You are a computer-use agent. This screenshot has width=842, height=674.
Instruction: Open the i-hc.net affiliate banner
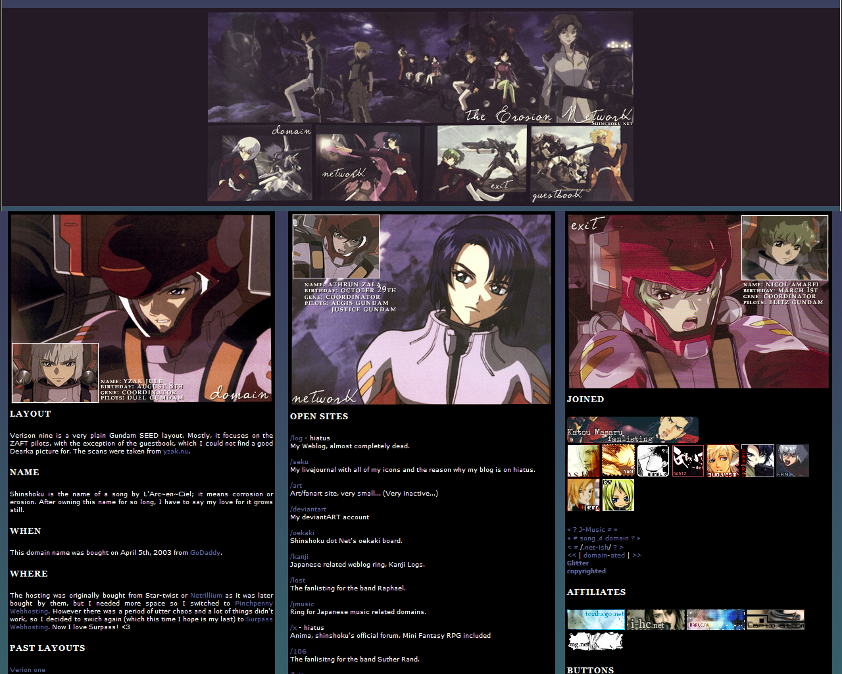click(x=655, y=619)
